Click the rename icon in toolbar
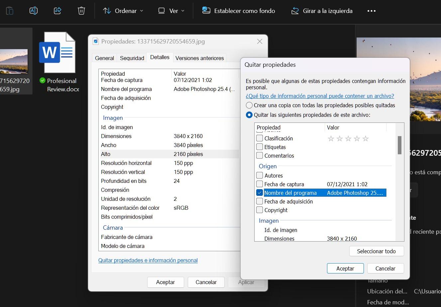Viewport: 441px width, 307px height. 34,11
